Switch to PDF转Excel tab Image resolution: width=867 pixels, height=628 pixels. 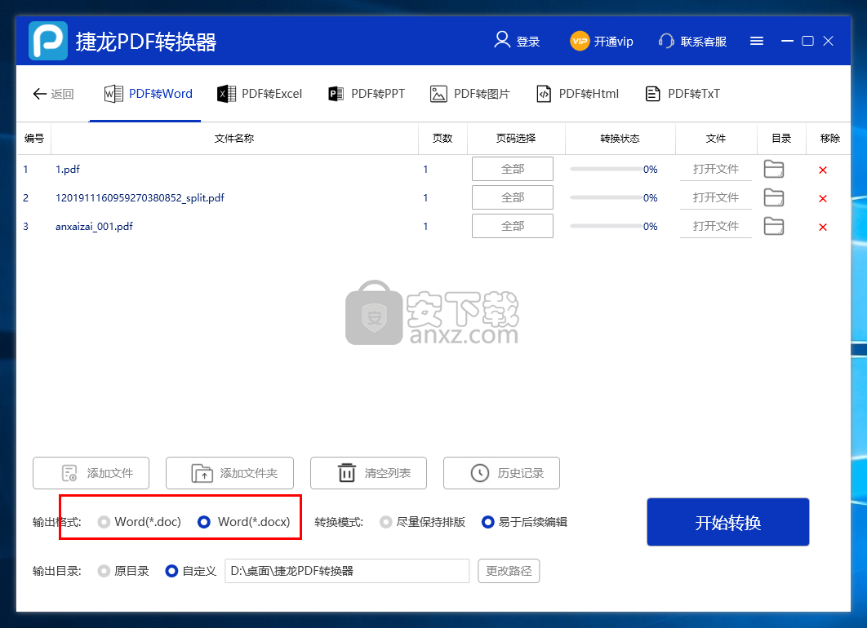[260, 94]
